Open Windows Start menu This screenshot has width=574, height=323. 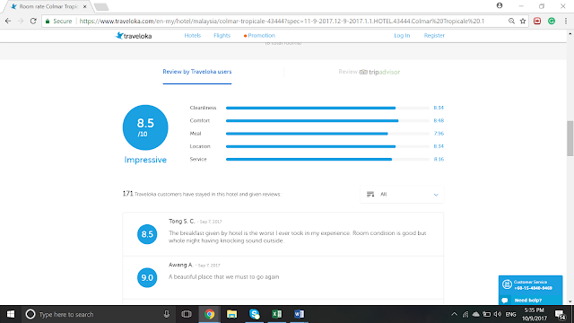(11, 314)
